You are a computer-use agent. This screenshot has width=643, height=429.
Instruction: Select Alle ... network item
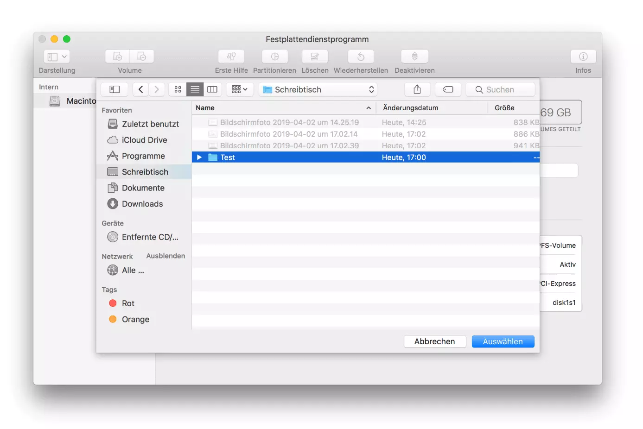click(144, 270)
